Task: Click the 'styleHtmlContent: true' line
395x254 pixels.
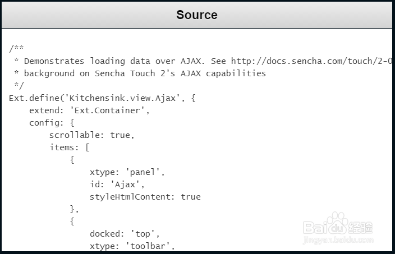Action: click(145, 197)
